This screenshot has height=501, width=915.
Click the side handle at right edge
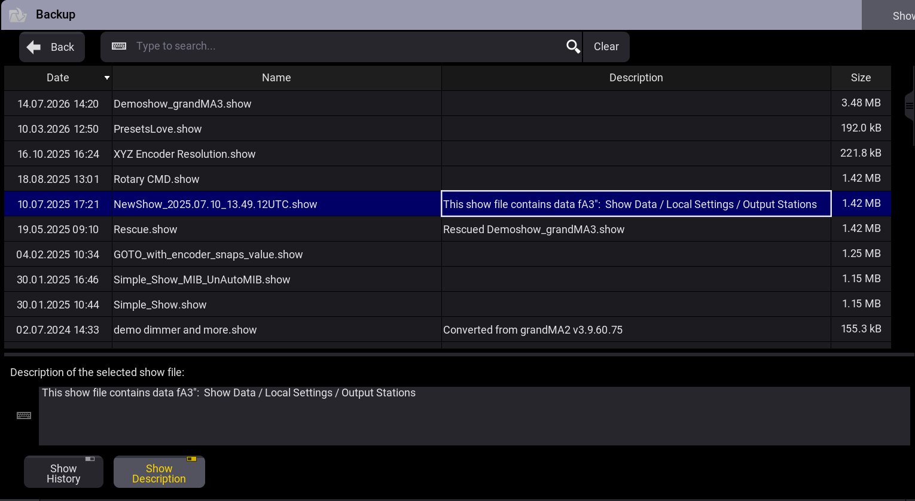[910, 106]
